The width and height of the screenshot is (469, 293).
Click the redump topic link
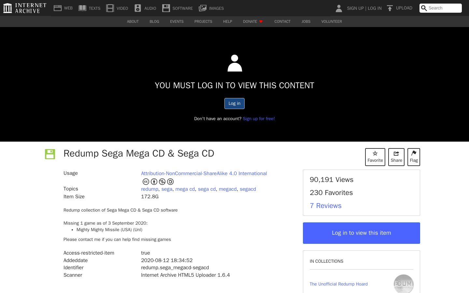tap(149, 189)
